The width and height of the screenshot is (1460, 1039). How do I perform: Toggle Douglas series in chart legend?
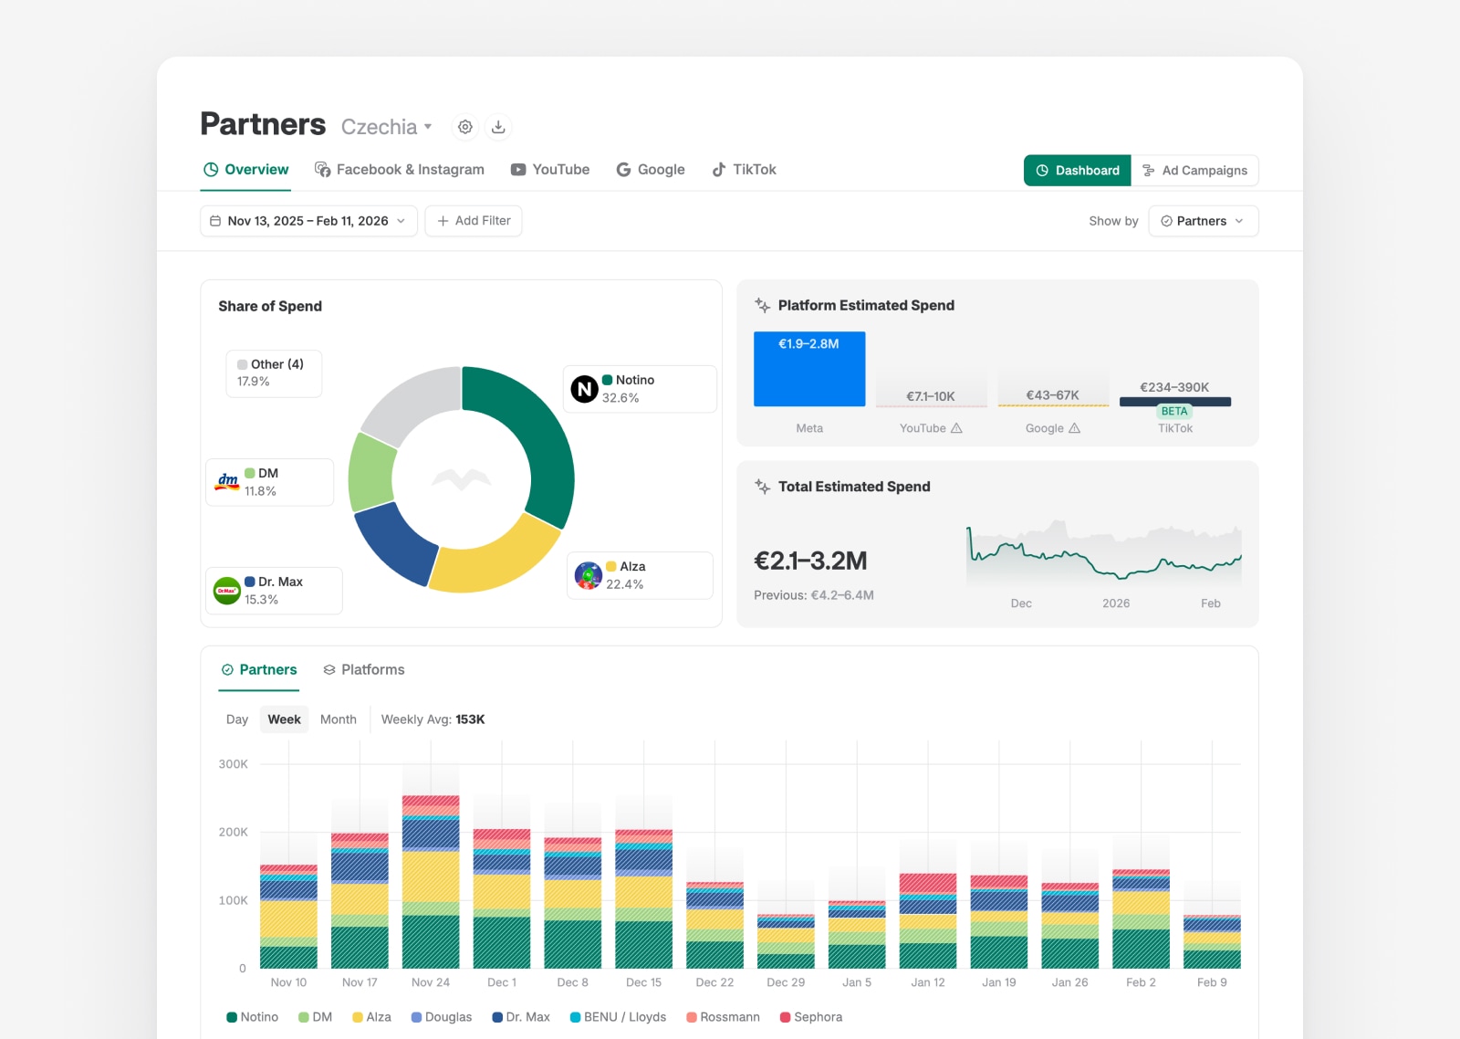pos(442,1017)
